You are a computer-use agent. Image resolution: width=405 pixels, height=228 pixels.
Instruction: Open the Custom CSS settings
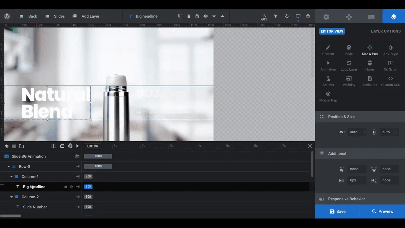coord(390,81)
